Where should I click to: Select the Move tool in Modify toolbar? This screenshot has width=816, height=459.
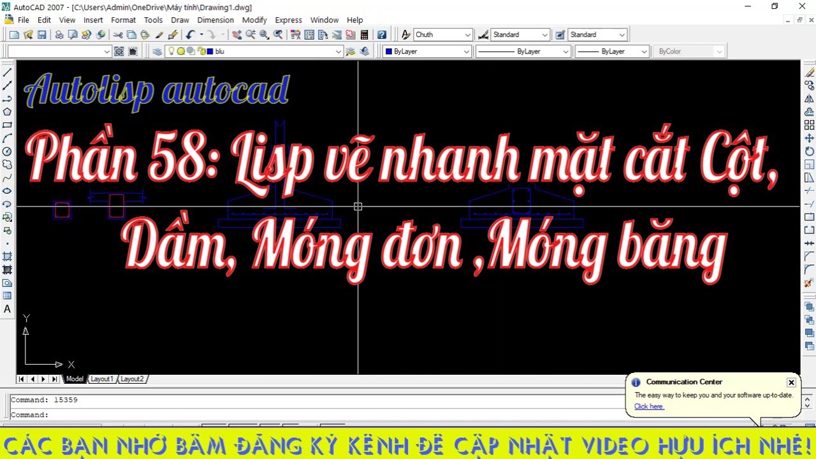pos(810,138)
